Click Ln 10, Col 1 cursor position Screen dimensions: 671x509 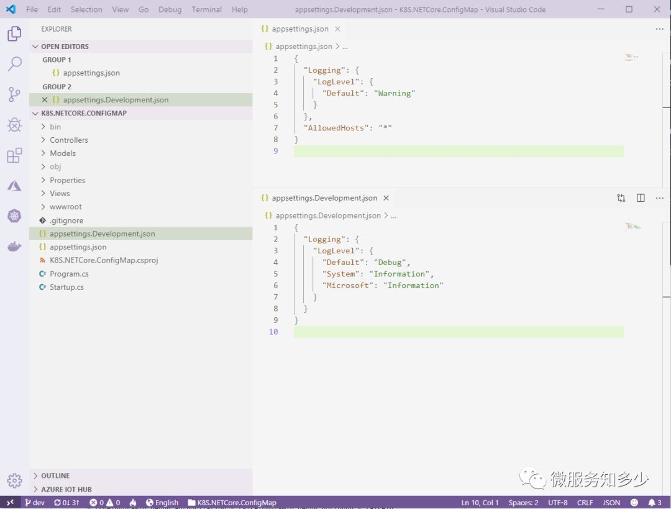(480, 503)
